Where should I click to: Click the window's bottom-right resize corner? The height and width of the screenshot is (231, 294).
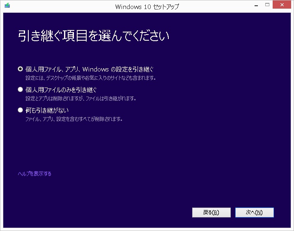(x=292, y=229)
